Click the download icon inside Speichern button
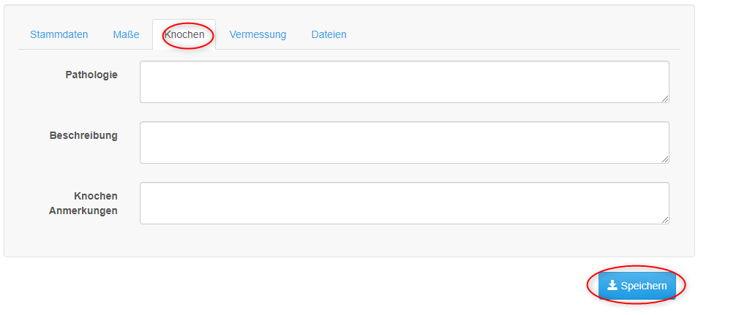The width and height of the screenshot is (739, 315). (x=612, y=285)
